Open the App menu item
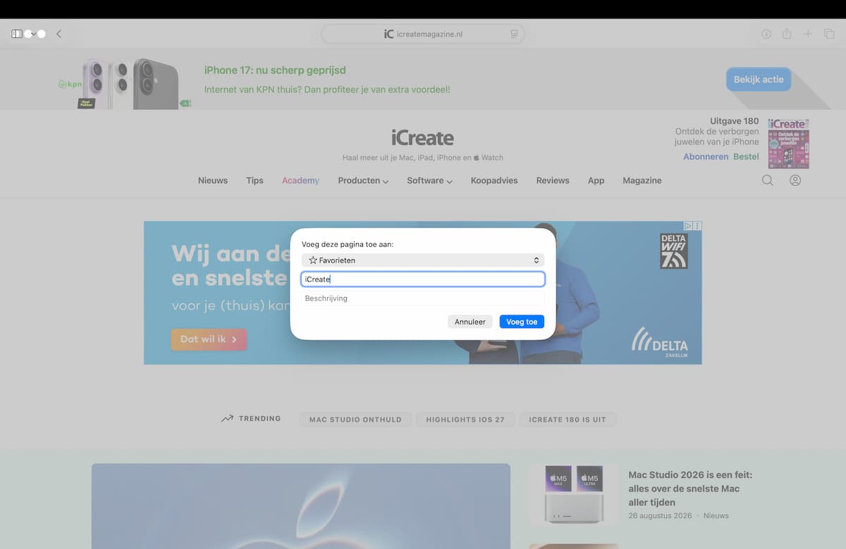Viewport: 846px width, 549px height. click(x=596, y=180)
